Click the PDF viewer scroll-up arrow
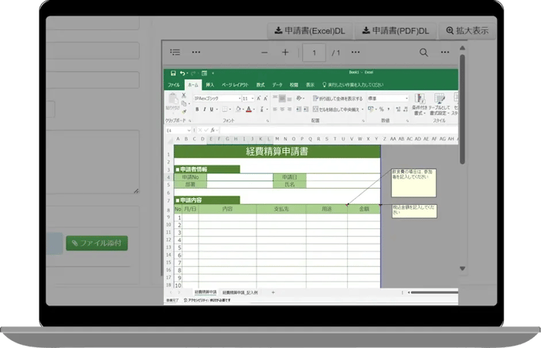This screenshot has width=541, height=348. tap(462, 48)
